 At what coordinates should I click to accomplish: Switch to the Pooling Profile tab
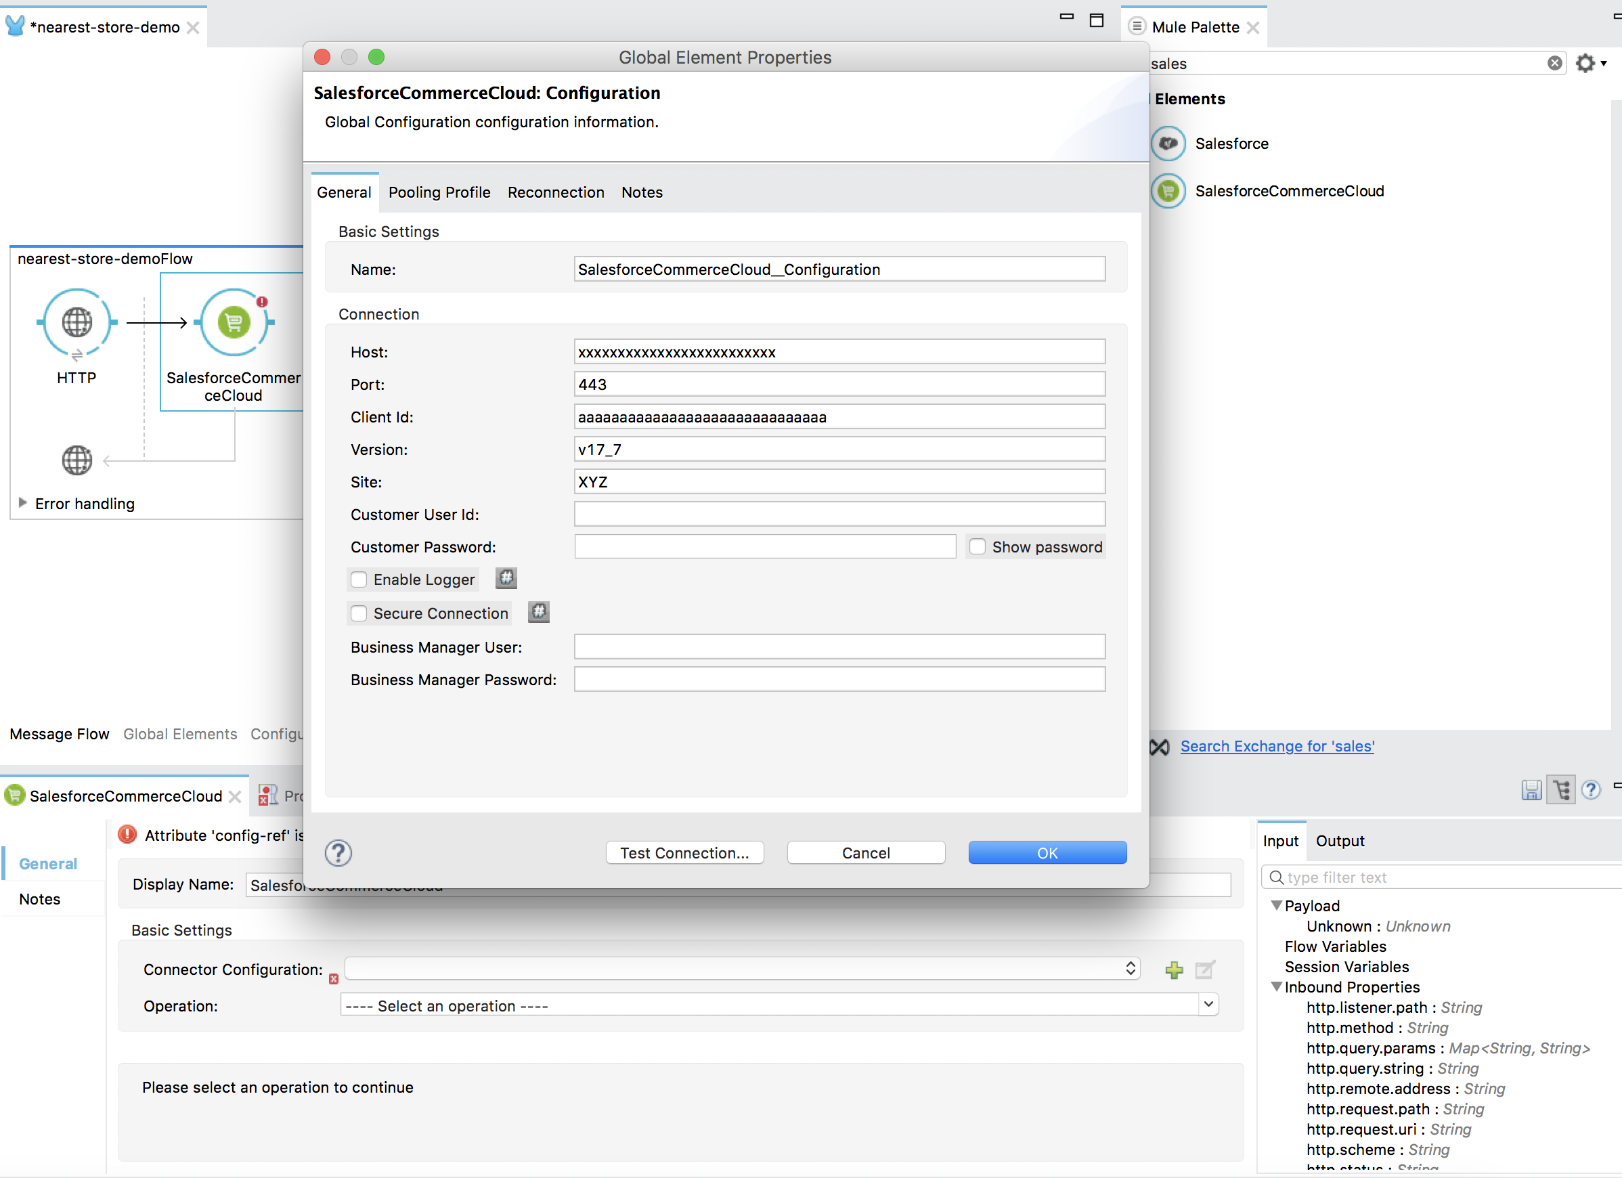(439, 192)
